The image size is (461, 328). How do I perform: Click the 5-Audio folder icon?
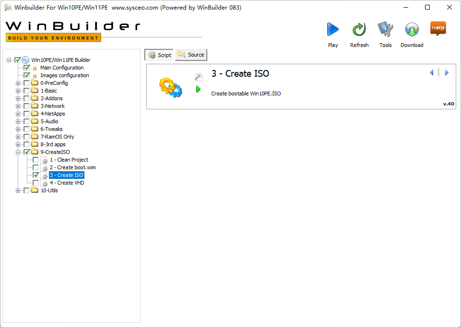[x=35, y=121]
